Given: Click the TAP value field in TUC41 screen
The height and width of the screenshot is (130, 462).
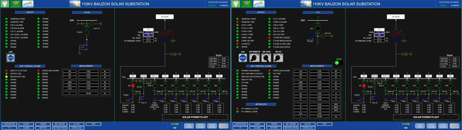Looking at the screenshot, I should coord(148,35).
